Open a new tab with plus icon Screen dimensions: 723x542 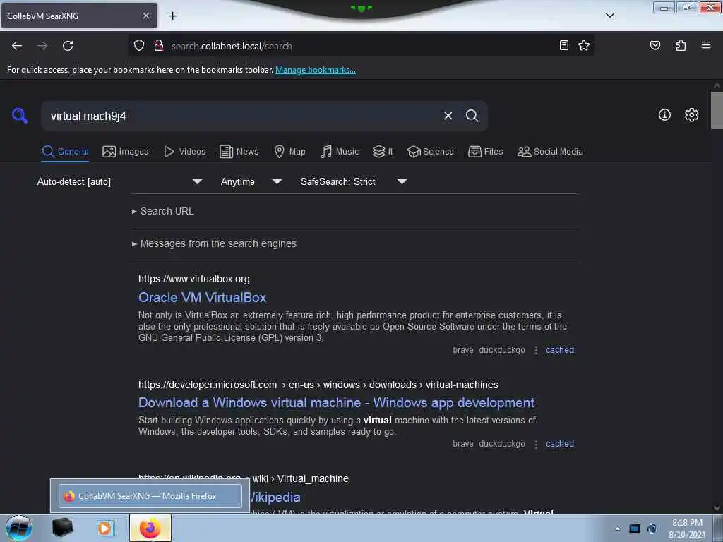(x=172, y=16)
